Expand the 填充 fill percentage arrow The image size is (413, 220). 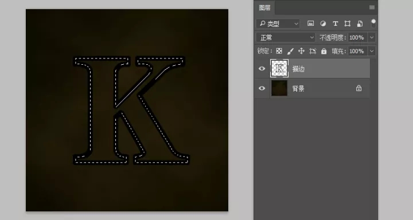[x=372, y=51]
